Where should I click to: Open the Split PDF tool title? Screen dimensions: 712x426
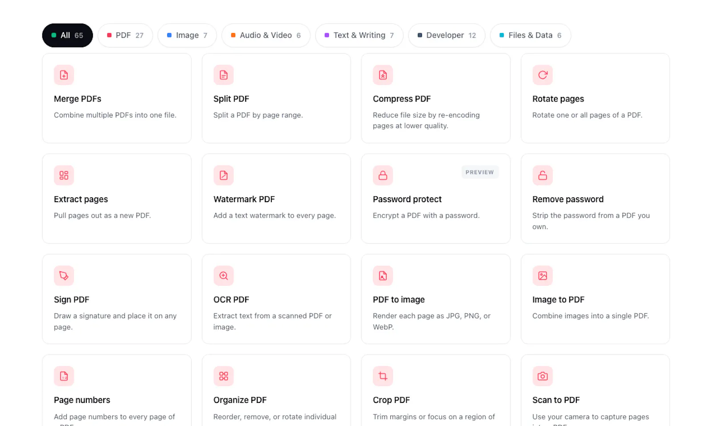[231, 99]
